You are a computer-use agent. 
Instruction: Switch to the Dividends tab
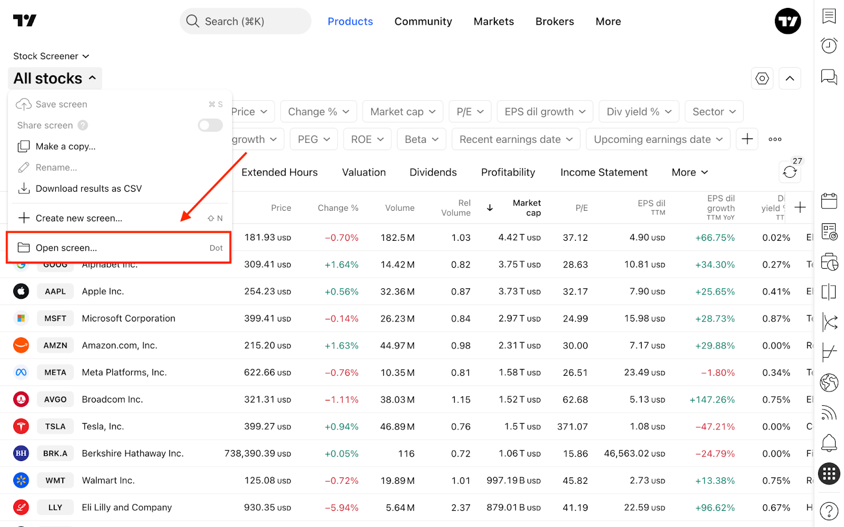pyautogui.click(x=433, y=172)
